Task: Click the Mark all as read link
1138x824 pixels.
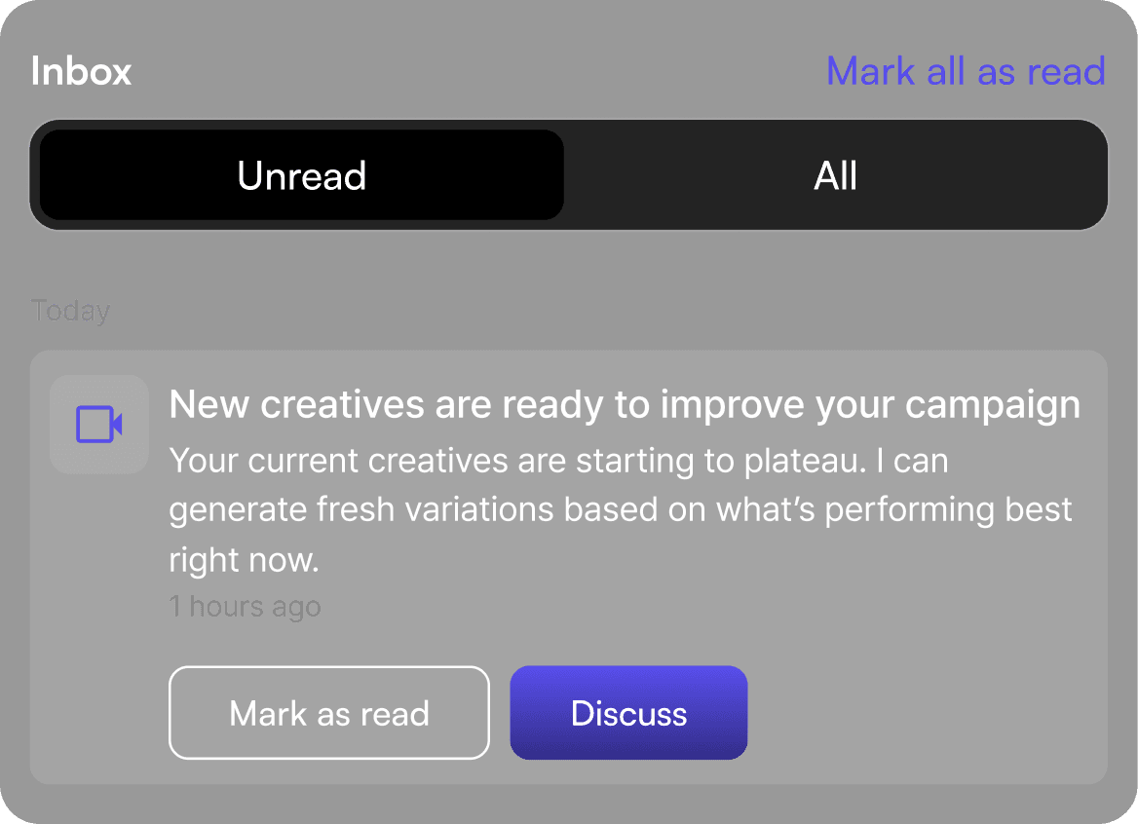Action: pos(966,71)
